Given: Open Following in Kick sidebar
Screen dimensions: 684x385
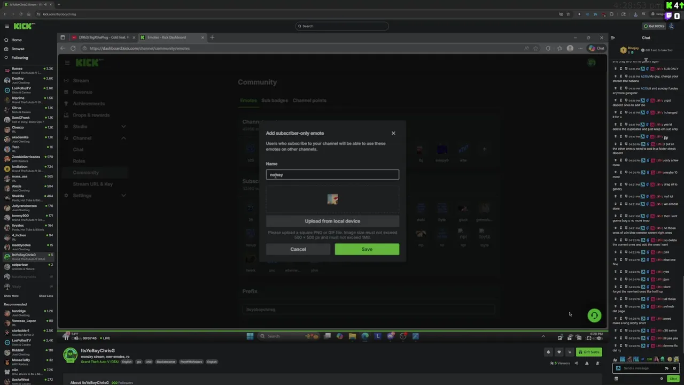Looking at the screenshot, I should tap(20, 58).
